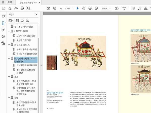
Task: Open the security lock panel icon
Action: click(x=3, y=43)
